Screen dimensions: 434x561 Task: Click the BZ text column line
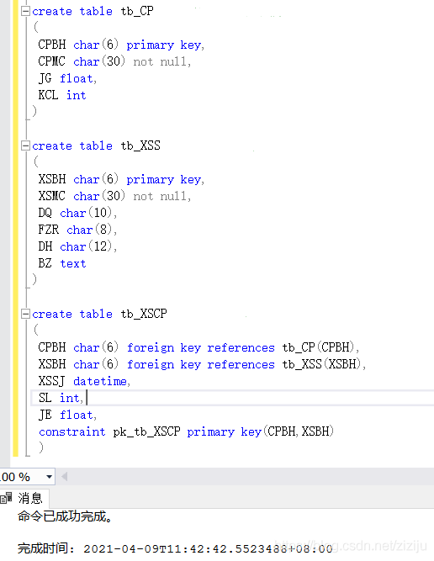tap(62, 264)
